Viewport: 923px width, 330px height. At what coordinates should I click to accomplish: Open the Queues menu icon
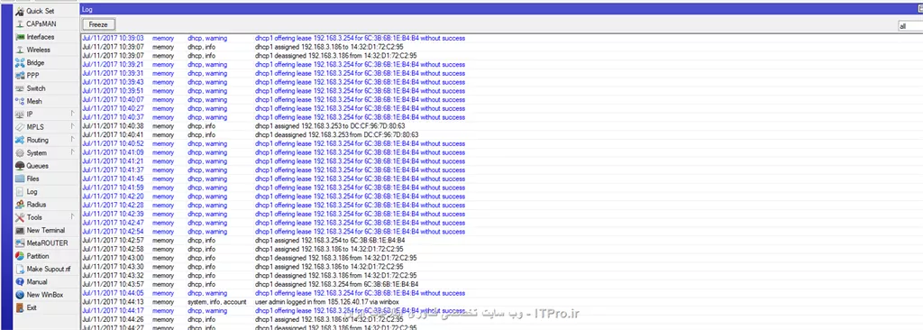click(x=20, y=166)
